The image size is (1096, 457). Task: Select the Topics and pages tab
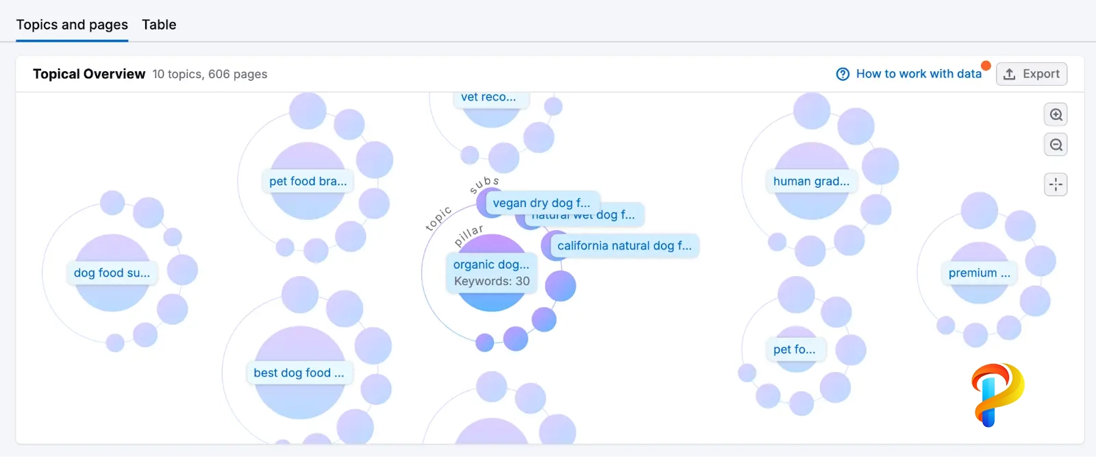coord(72,25)
